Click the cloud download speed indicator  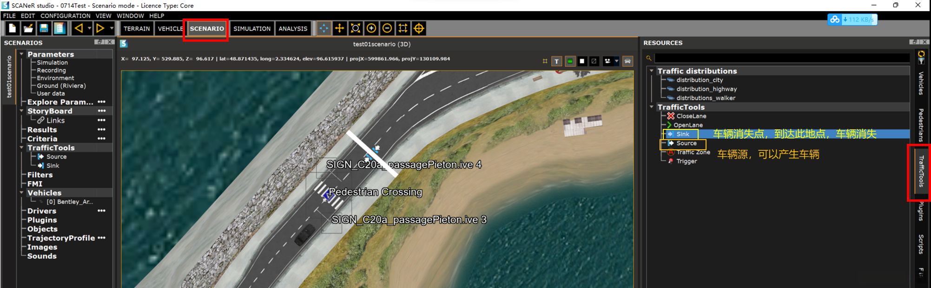tap(852, 19)
